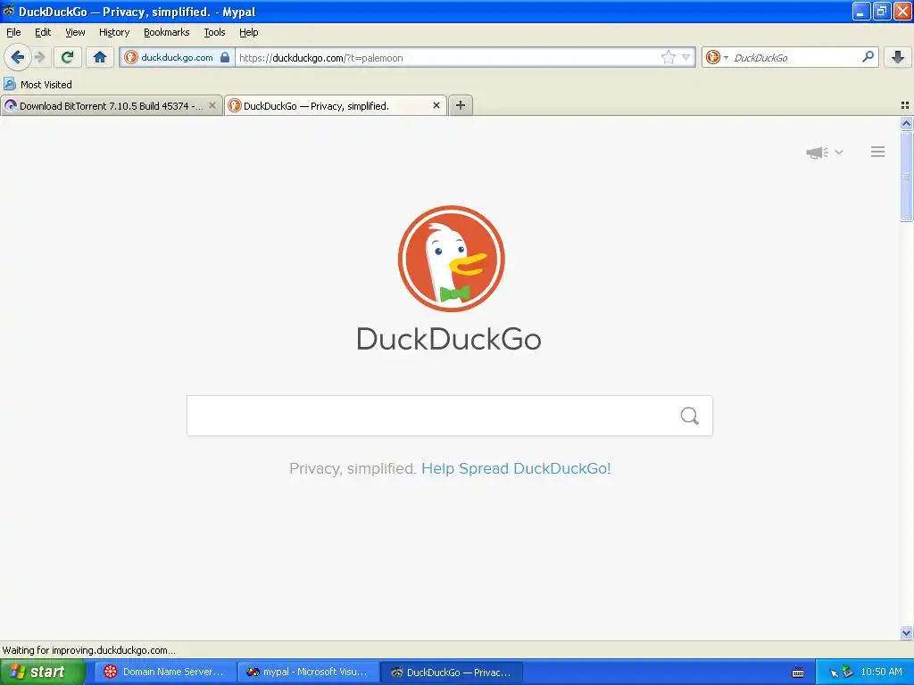Switch to the Download BitTorrent tab
The height and width of the screenshot is (685, 914).
point(112,106)
